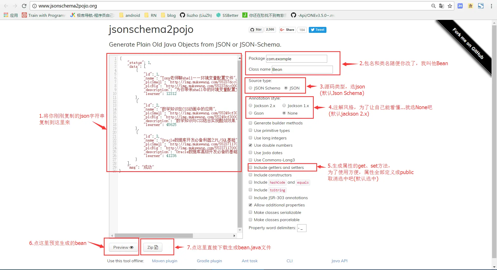Viewport: 497px width, 270px height.
Task: Click the GitHub Star button
Action: pos(256,30)
